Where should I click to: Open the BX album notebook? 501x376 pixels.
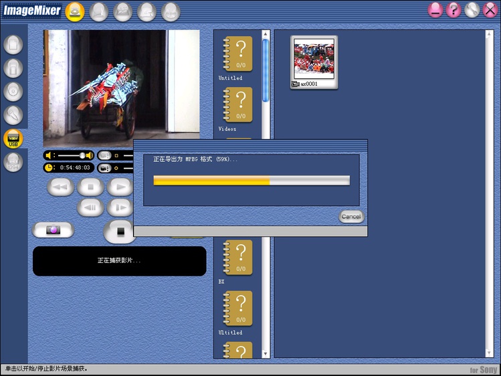237,258
